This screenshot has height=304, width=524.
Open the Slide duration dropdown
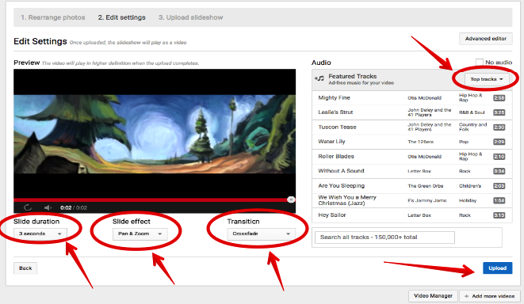40,234
